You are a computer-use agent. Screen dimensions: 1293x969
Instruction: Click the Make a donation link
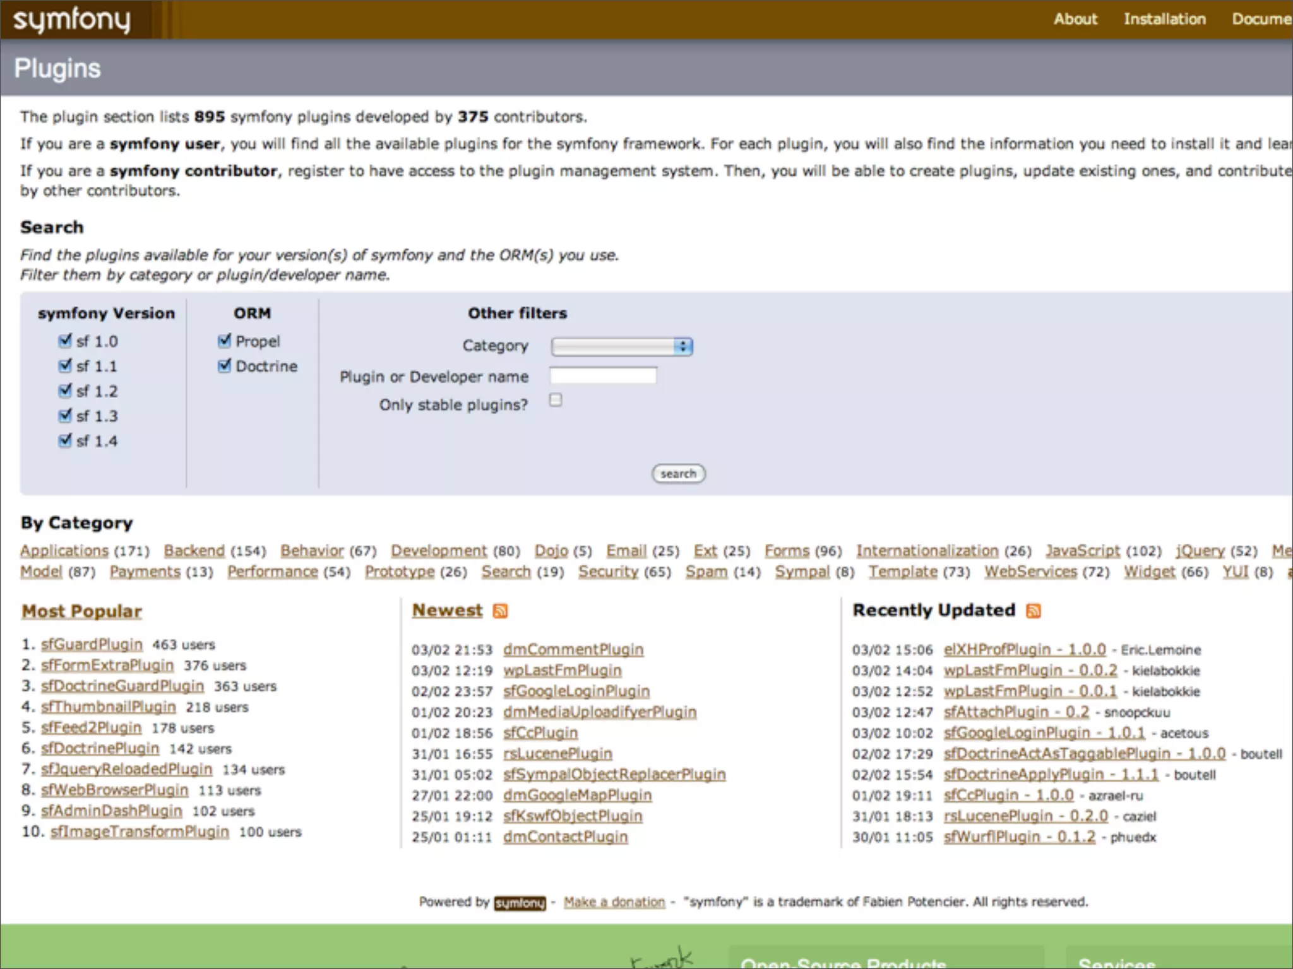point(614,902)
